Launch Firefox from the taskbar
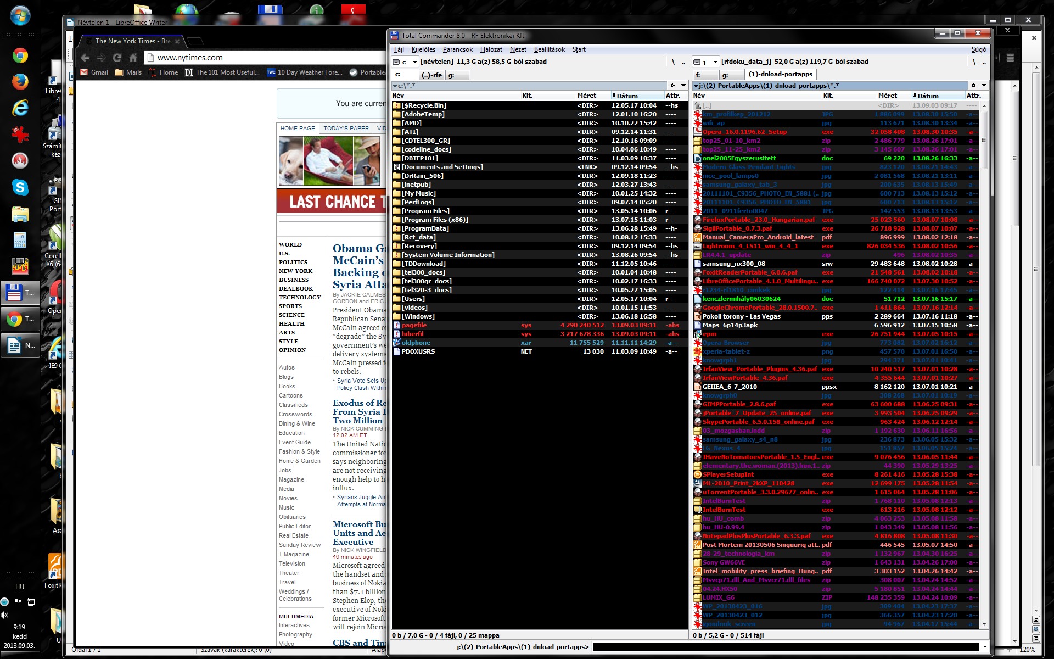Viewport: 1054px width, 659px height. pyautogui.click(x=20, y=82)
